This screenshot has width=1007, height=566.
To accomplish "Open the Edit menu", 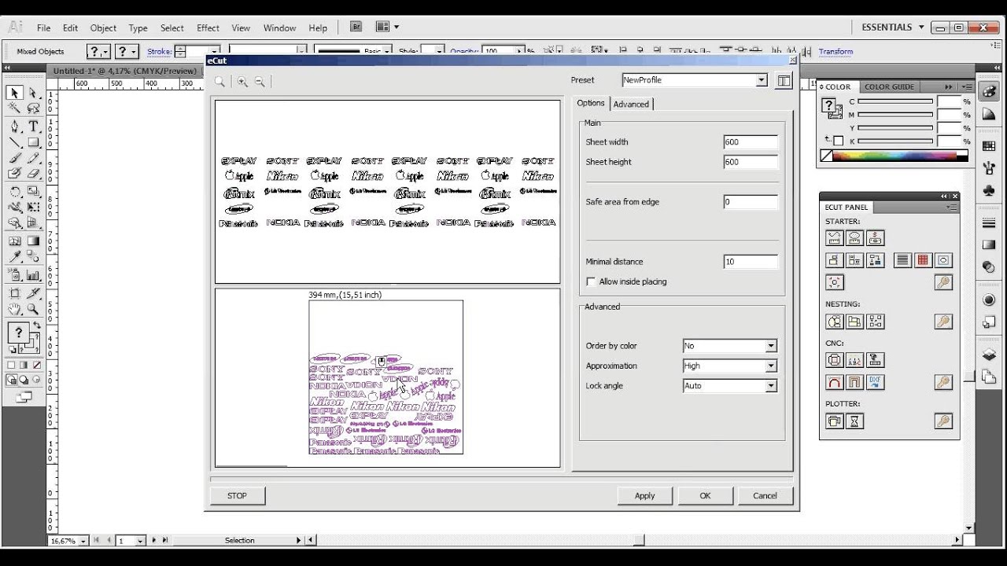I will 71,28.
